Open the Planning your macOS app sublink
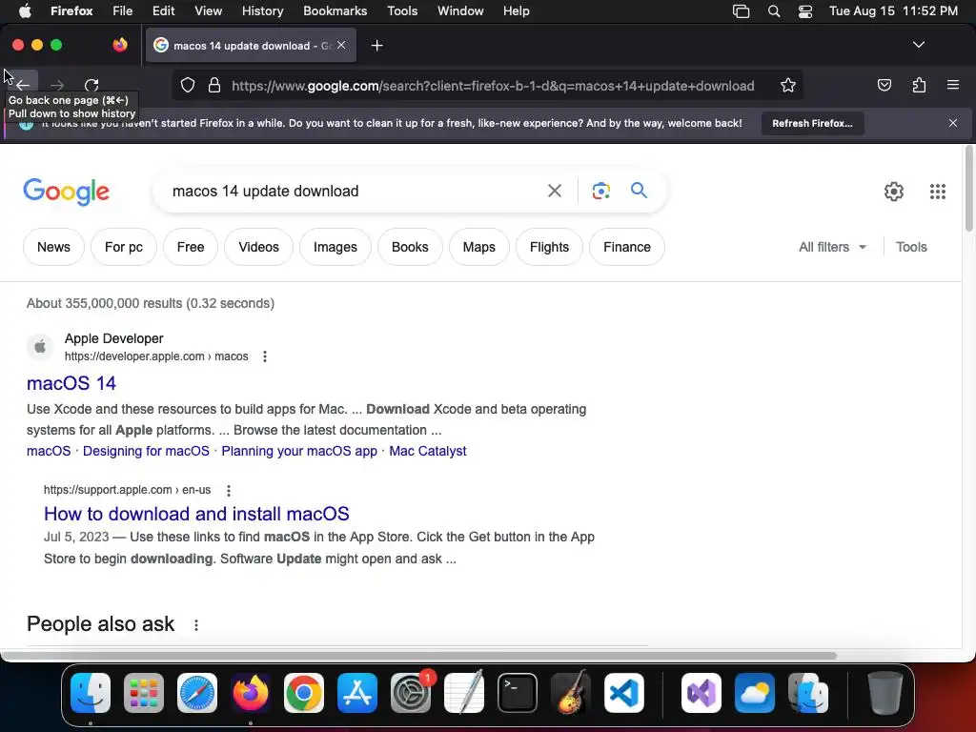The width and height of the screenshot is (976, 732). pos(299,451)
